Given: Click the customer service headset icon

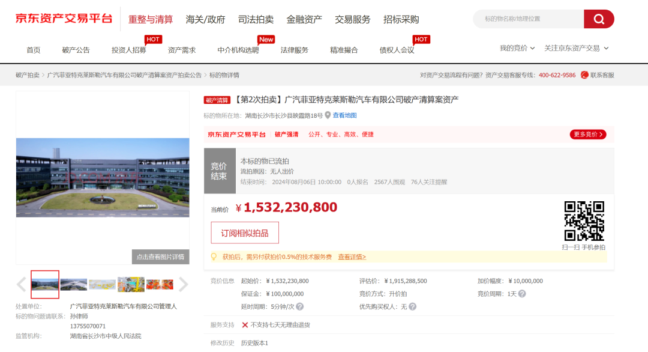Looking at the screenshot, I should (584, 75).
